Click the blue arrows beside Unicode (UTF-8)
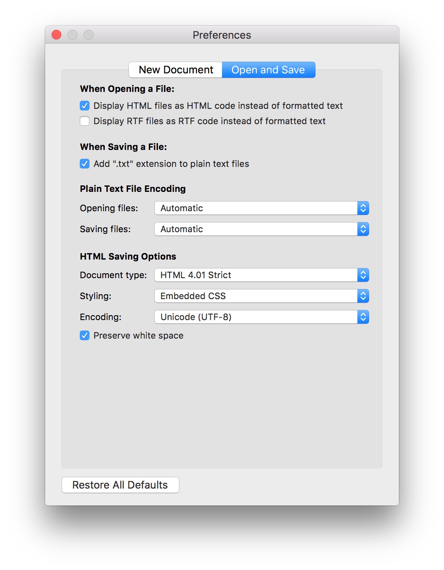 point(363,317)
